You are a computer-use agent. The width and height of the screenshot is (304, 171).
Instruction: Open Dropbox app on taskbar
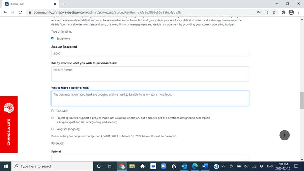(x=153, y=166)
